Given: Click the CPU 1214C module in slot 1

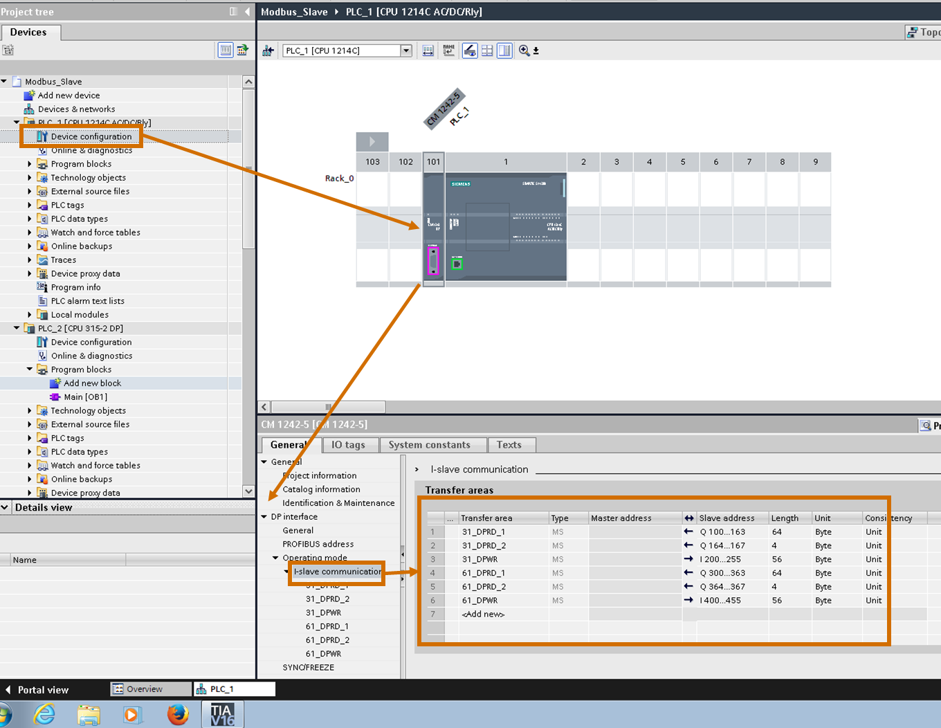Looking at the screenshot, I should (506, 226).
